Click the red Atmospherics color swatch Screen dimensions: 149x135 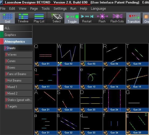pyautogui.click(x=2, y=42)
